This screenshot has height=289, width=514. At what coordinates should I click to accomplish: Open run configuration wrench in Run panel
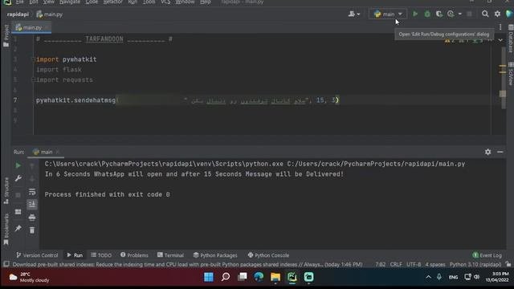[x=18, y=178]
